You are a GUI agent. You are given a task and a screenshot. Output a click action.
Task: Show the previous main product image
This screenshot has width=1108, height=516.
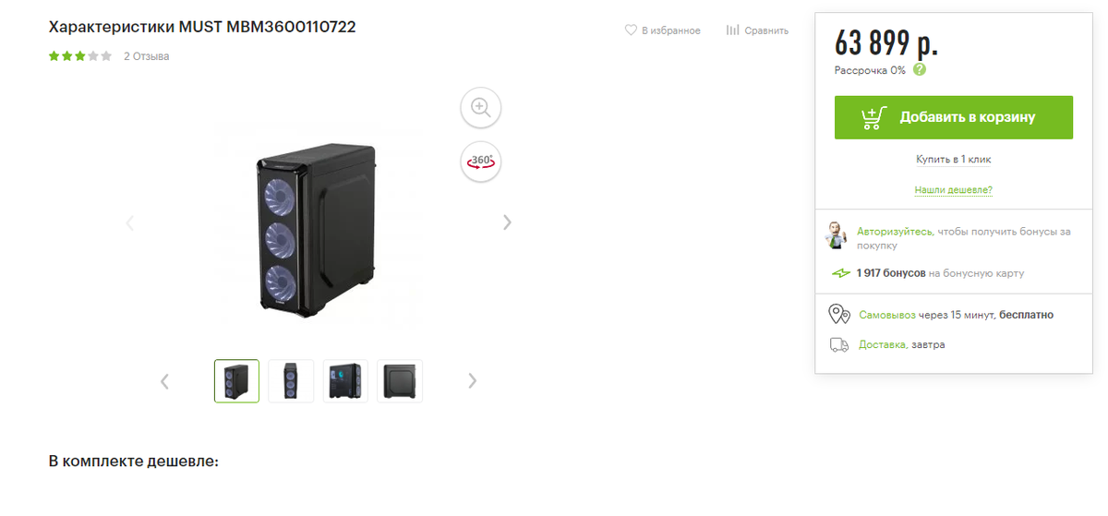pos(129,222)
